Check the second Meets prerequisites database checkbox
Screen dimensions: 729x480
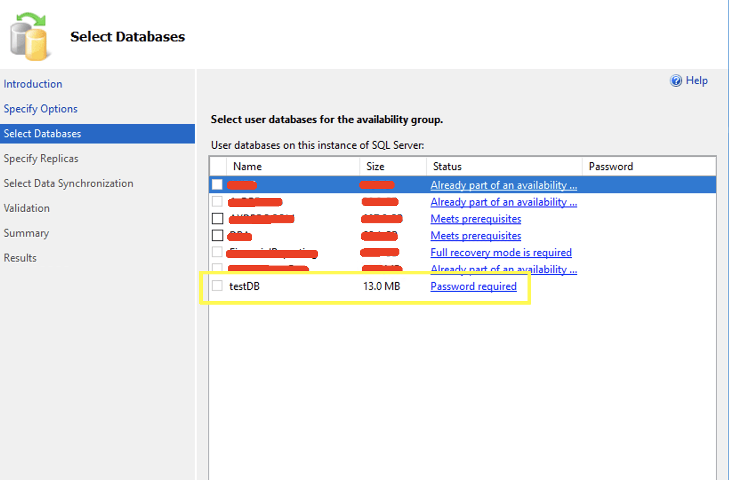click(217, 235)
